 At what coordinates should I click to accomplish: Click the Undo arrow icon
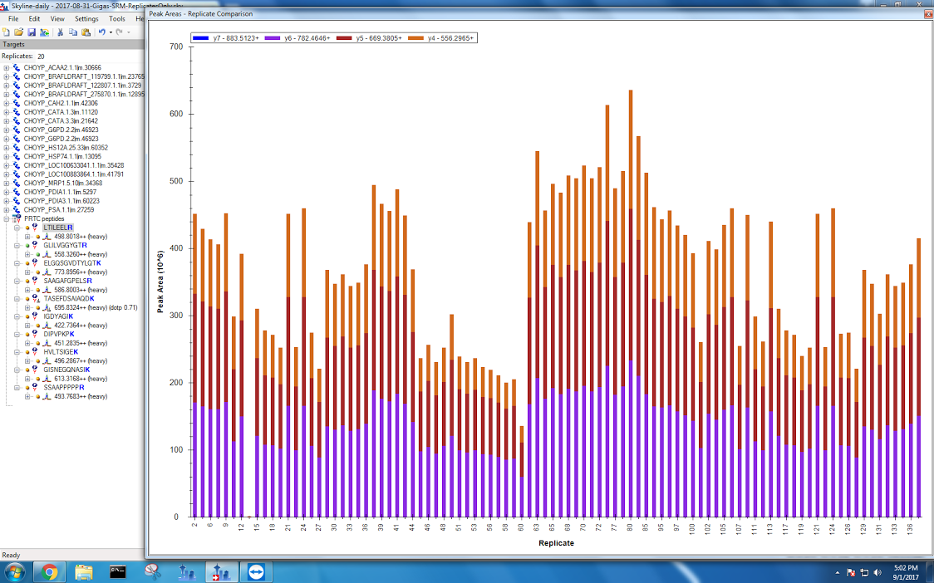[x=101, y=32]
